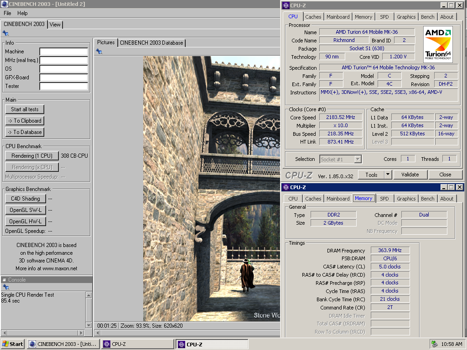
Task: Click the CPU-Z icon in lower window title
Action: 285,187
